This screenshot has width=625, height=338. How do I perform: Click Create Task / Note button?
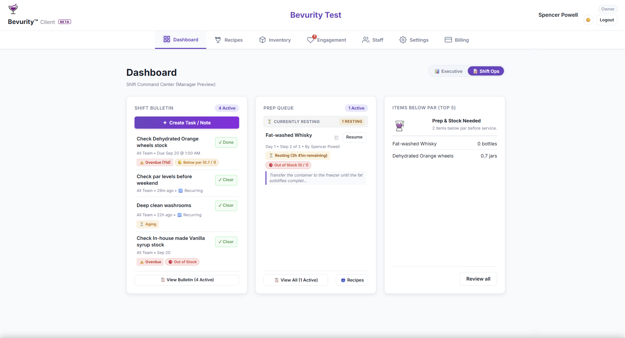(x=187, y=123)
